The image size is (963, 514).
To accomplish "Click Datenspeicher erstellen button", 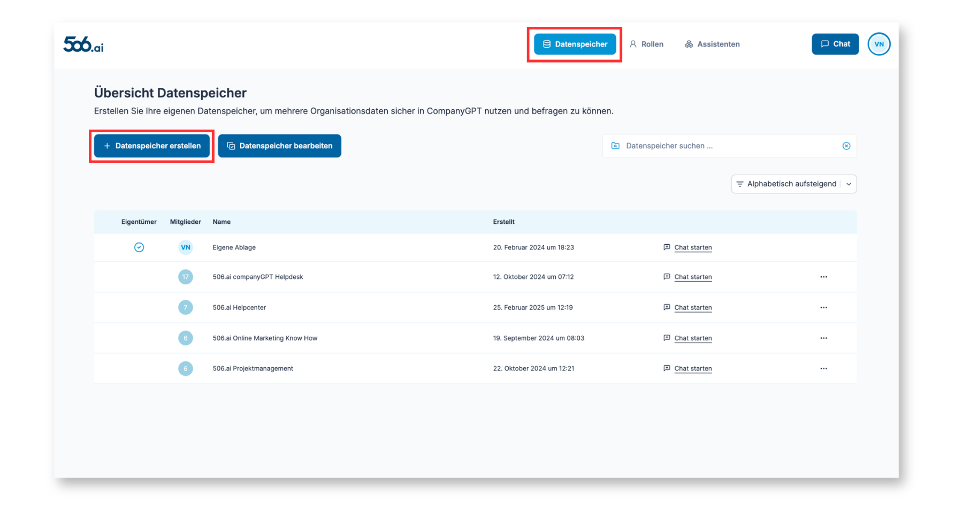I will click(152, 146).
